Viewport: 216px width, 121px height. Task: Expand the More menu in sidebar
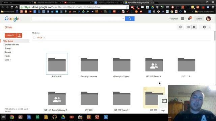pyautogui.click(x=7, y=60)
